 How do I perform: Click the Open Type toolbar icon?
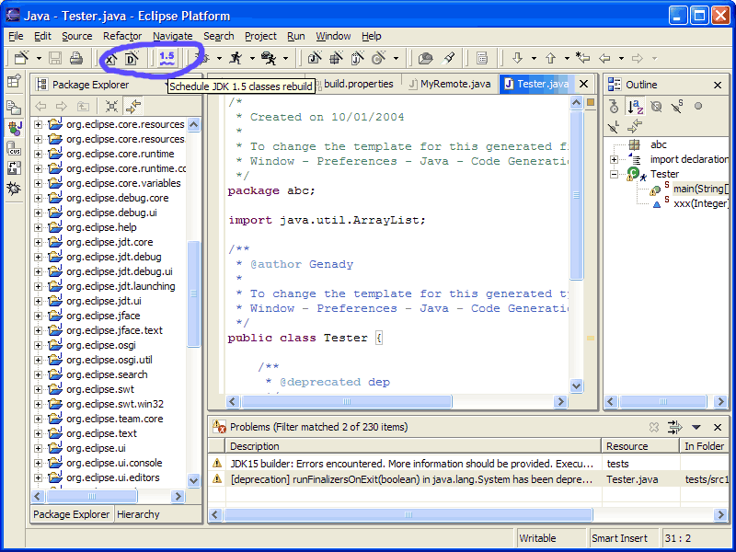[x=425, y=58]
